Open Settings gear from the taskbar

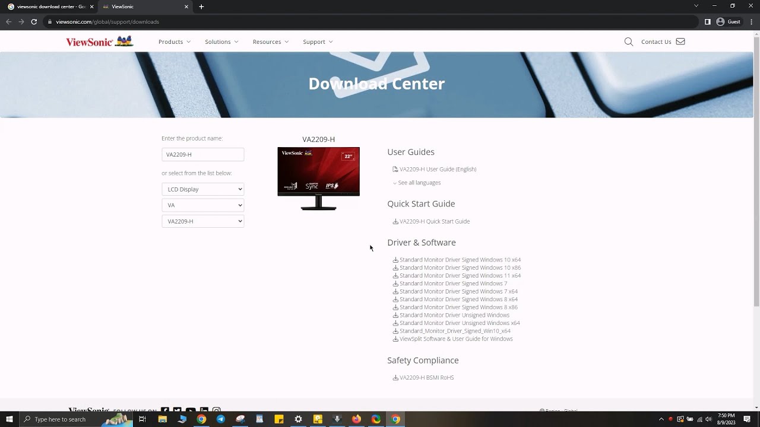pos(298,419)
